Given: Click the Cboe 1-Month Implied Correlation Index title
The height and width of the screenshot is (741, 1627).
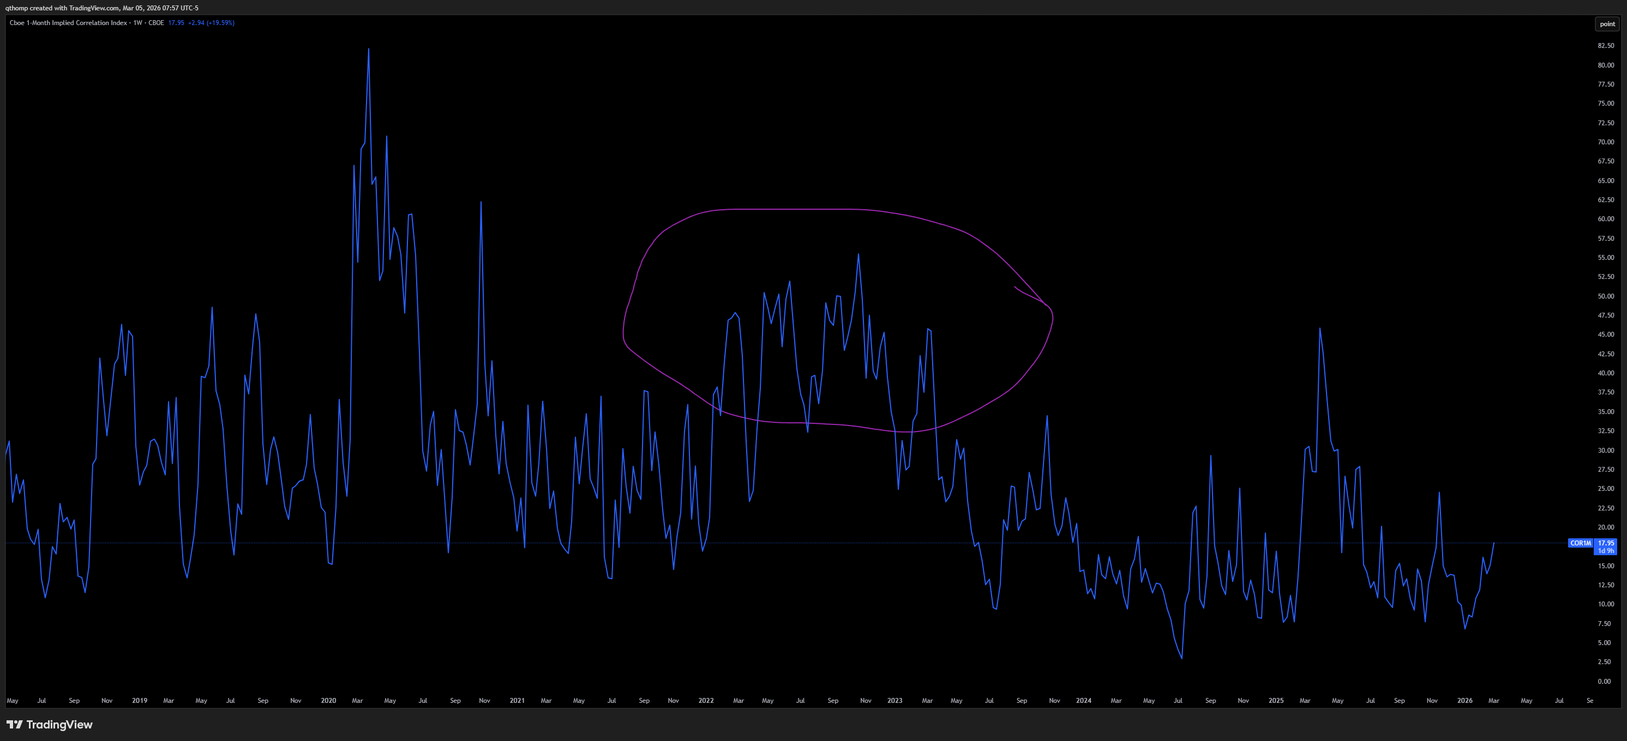Looking at the screenshot, I should [68, 23].
